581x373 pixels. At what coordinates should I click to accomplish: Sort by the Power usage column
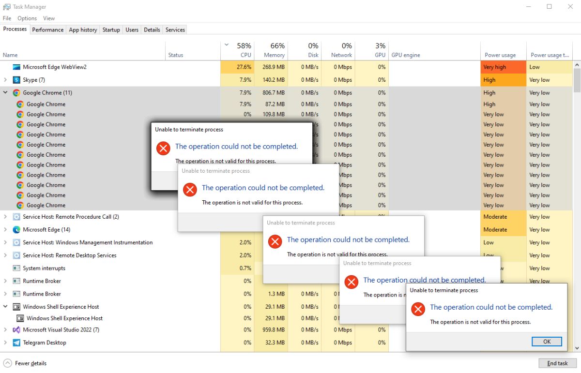pos(504,50)
